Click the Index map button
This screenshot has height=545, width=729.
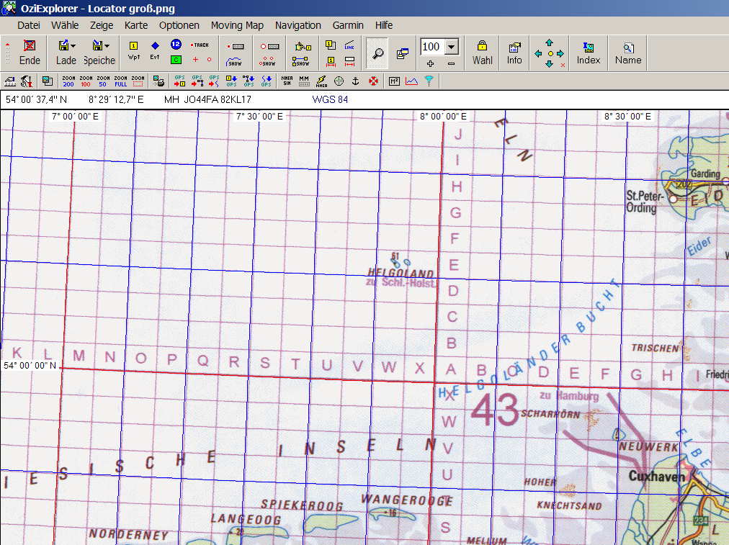click(588, 53)
